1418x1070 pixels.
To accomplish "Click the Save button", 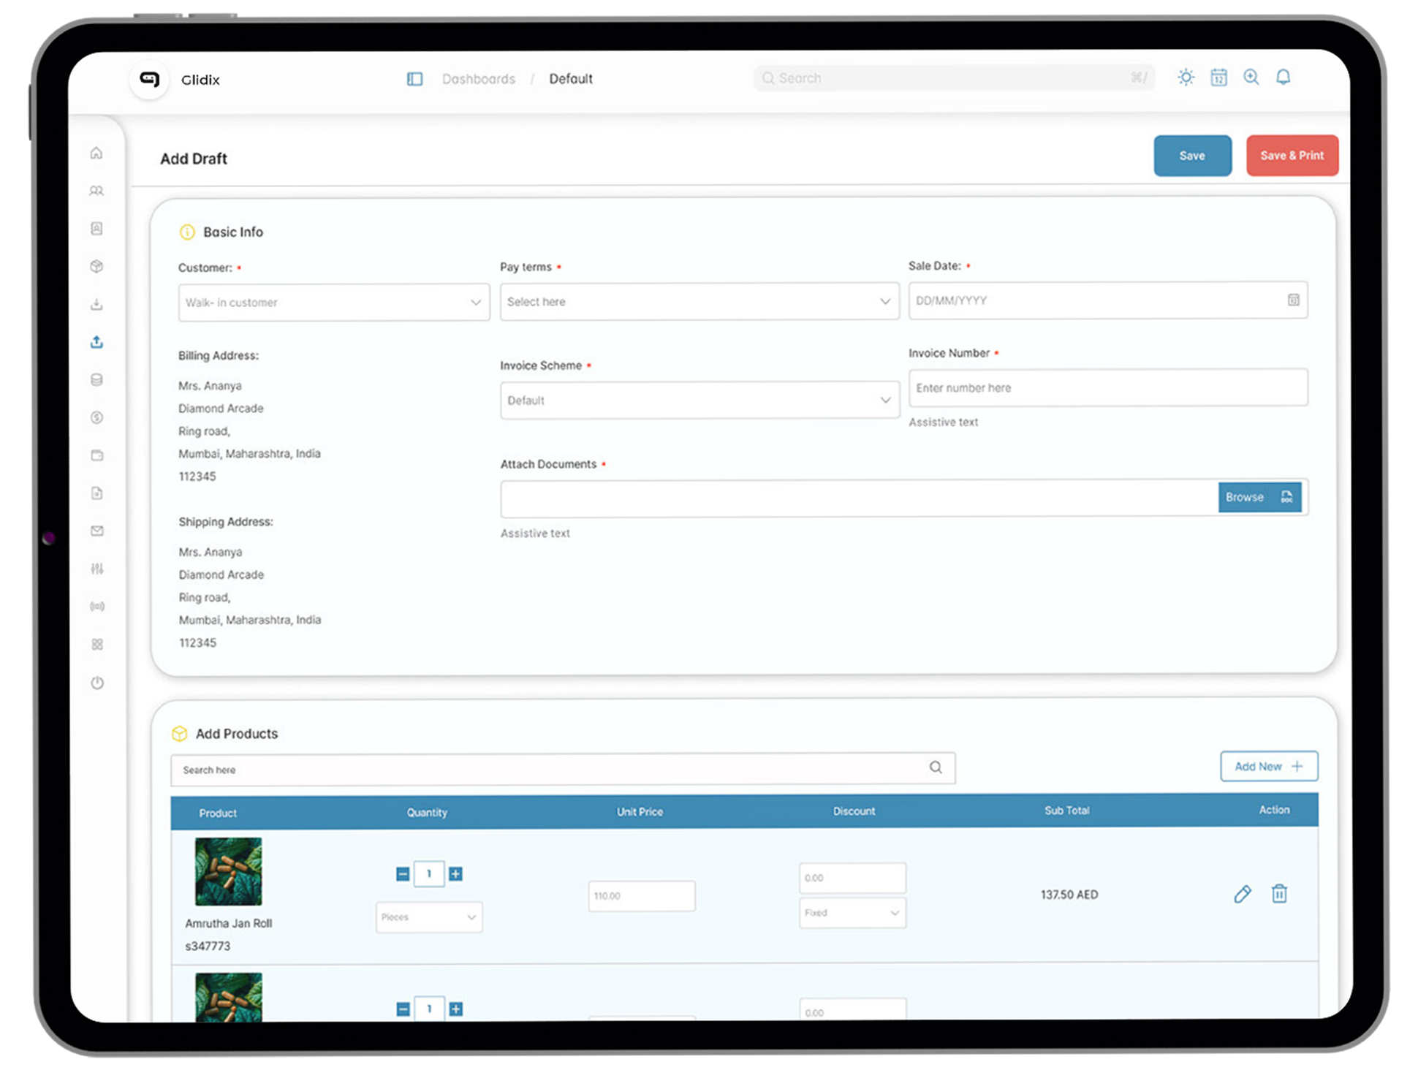I will [1192, 156].
